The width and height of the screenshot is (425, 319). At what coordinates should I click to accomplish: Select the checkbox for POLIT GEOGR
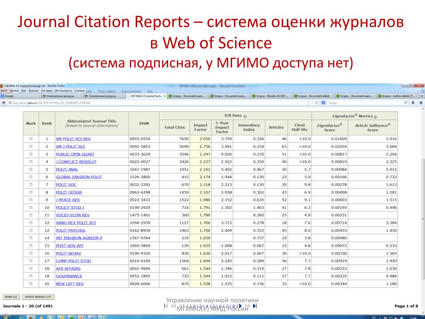coord(31,192)
